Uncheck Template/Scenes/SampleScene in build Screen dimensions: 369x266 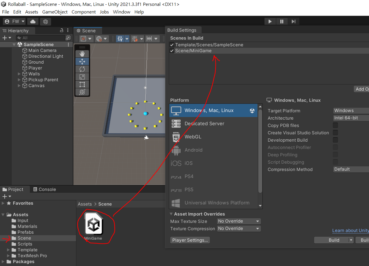172,45
